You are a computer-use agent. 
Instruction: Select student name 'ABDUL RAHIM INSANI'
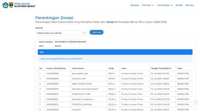click(82, 84)
